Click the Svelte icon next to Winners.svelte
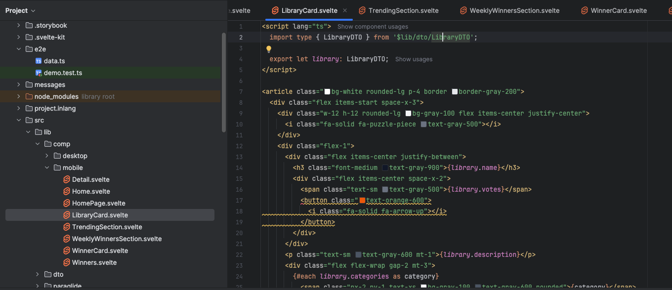This screenshot has height=290, width=672. [x=67, y=262]
